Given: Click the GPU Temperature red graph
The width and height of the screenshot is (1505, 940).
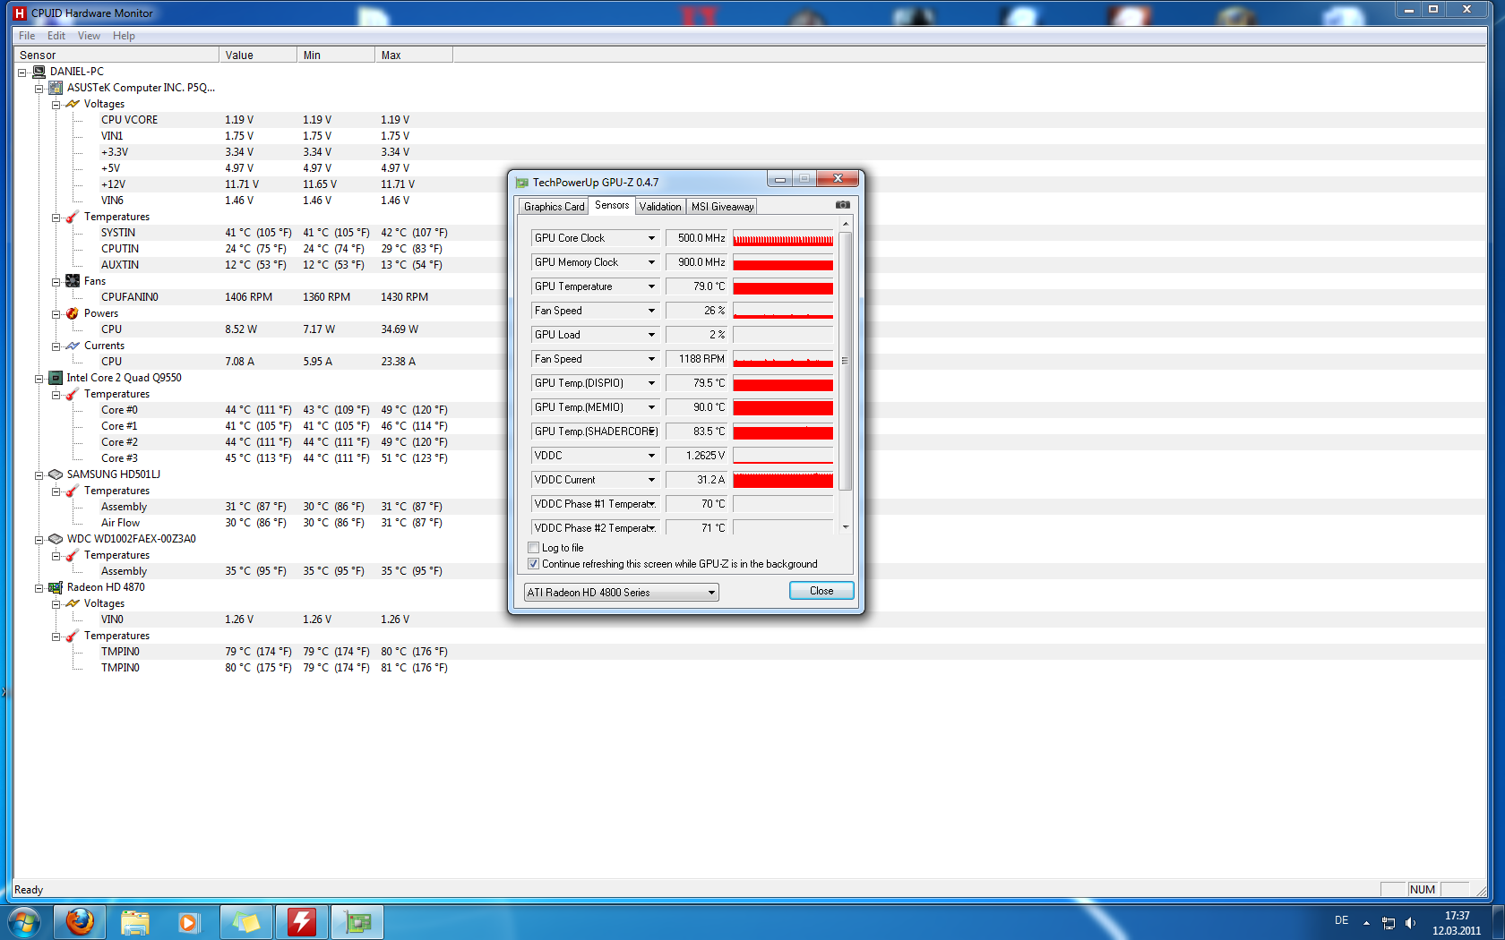Looking at the screenshot, I should 783,286.
